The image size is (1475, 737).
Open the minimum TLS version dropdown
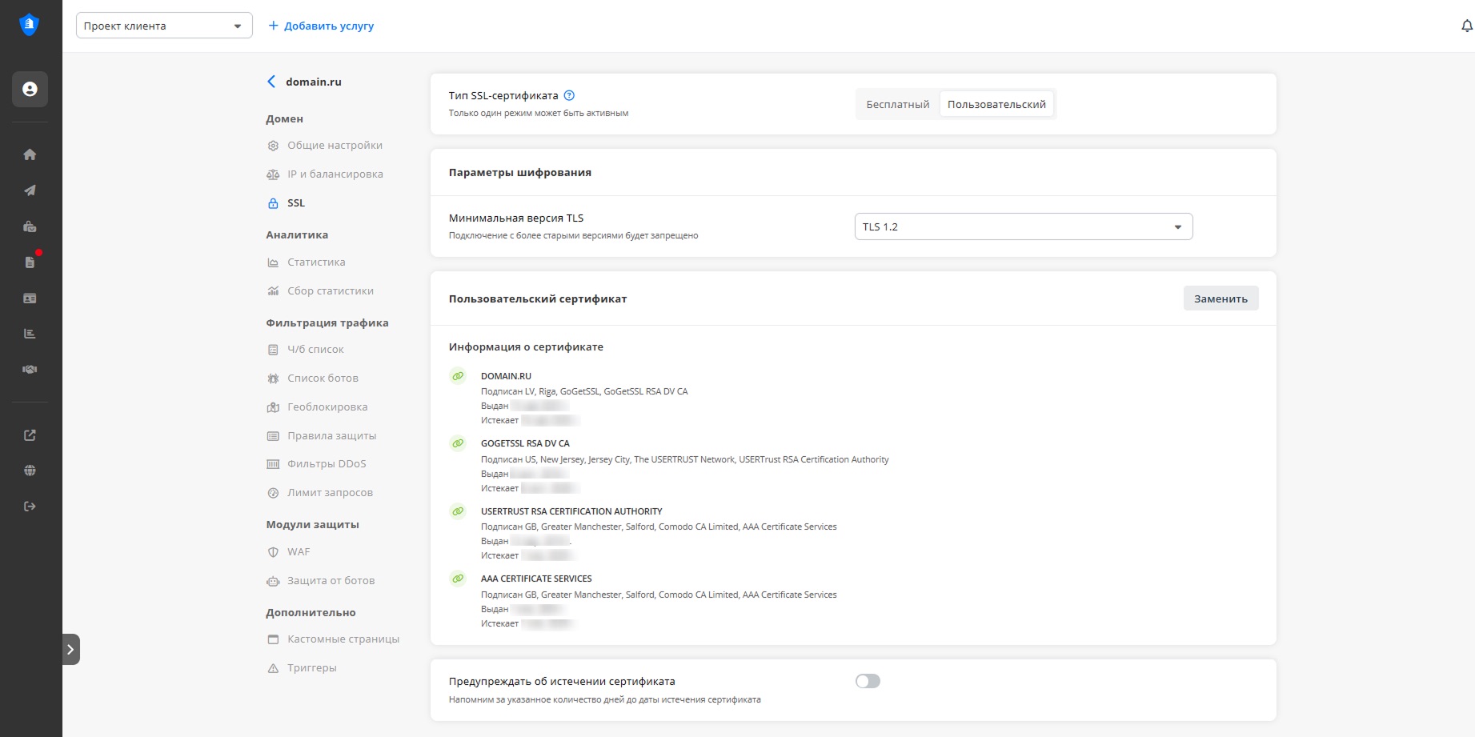pyautogui.click(x=1023, y=226)
